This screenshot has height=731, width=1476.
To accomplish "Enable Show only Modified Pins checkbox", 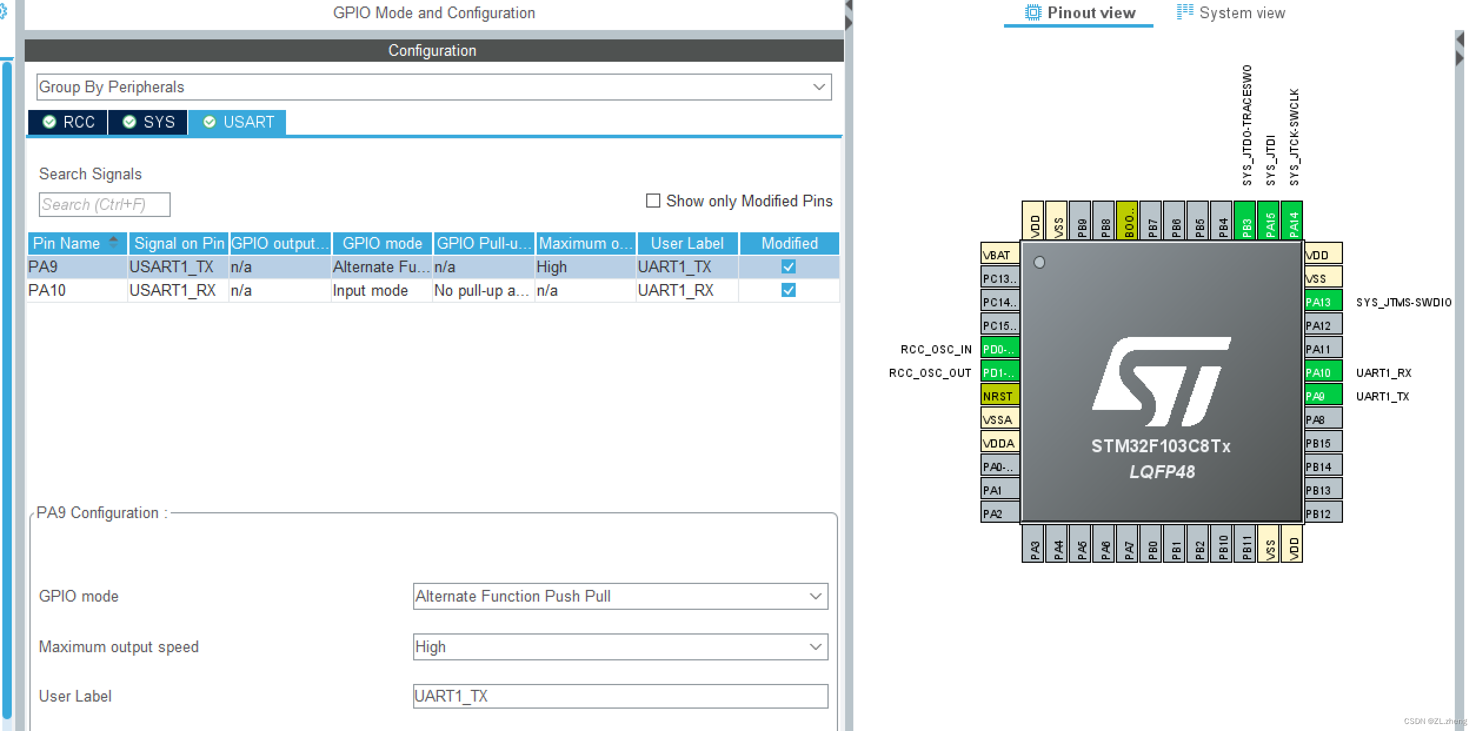I will coord(653,201).
